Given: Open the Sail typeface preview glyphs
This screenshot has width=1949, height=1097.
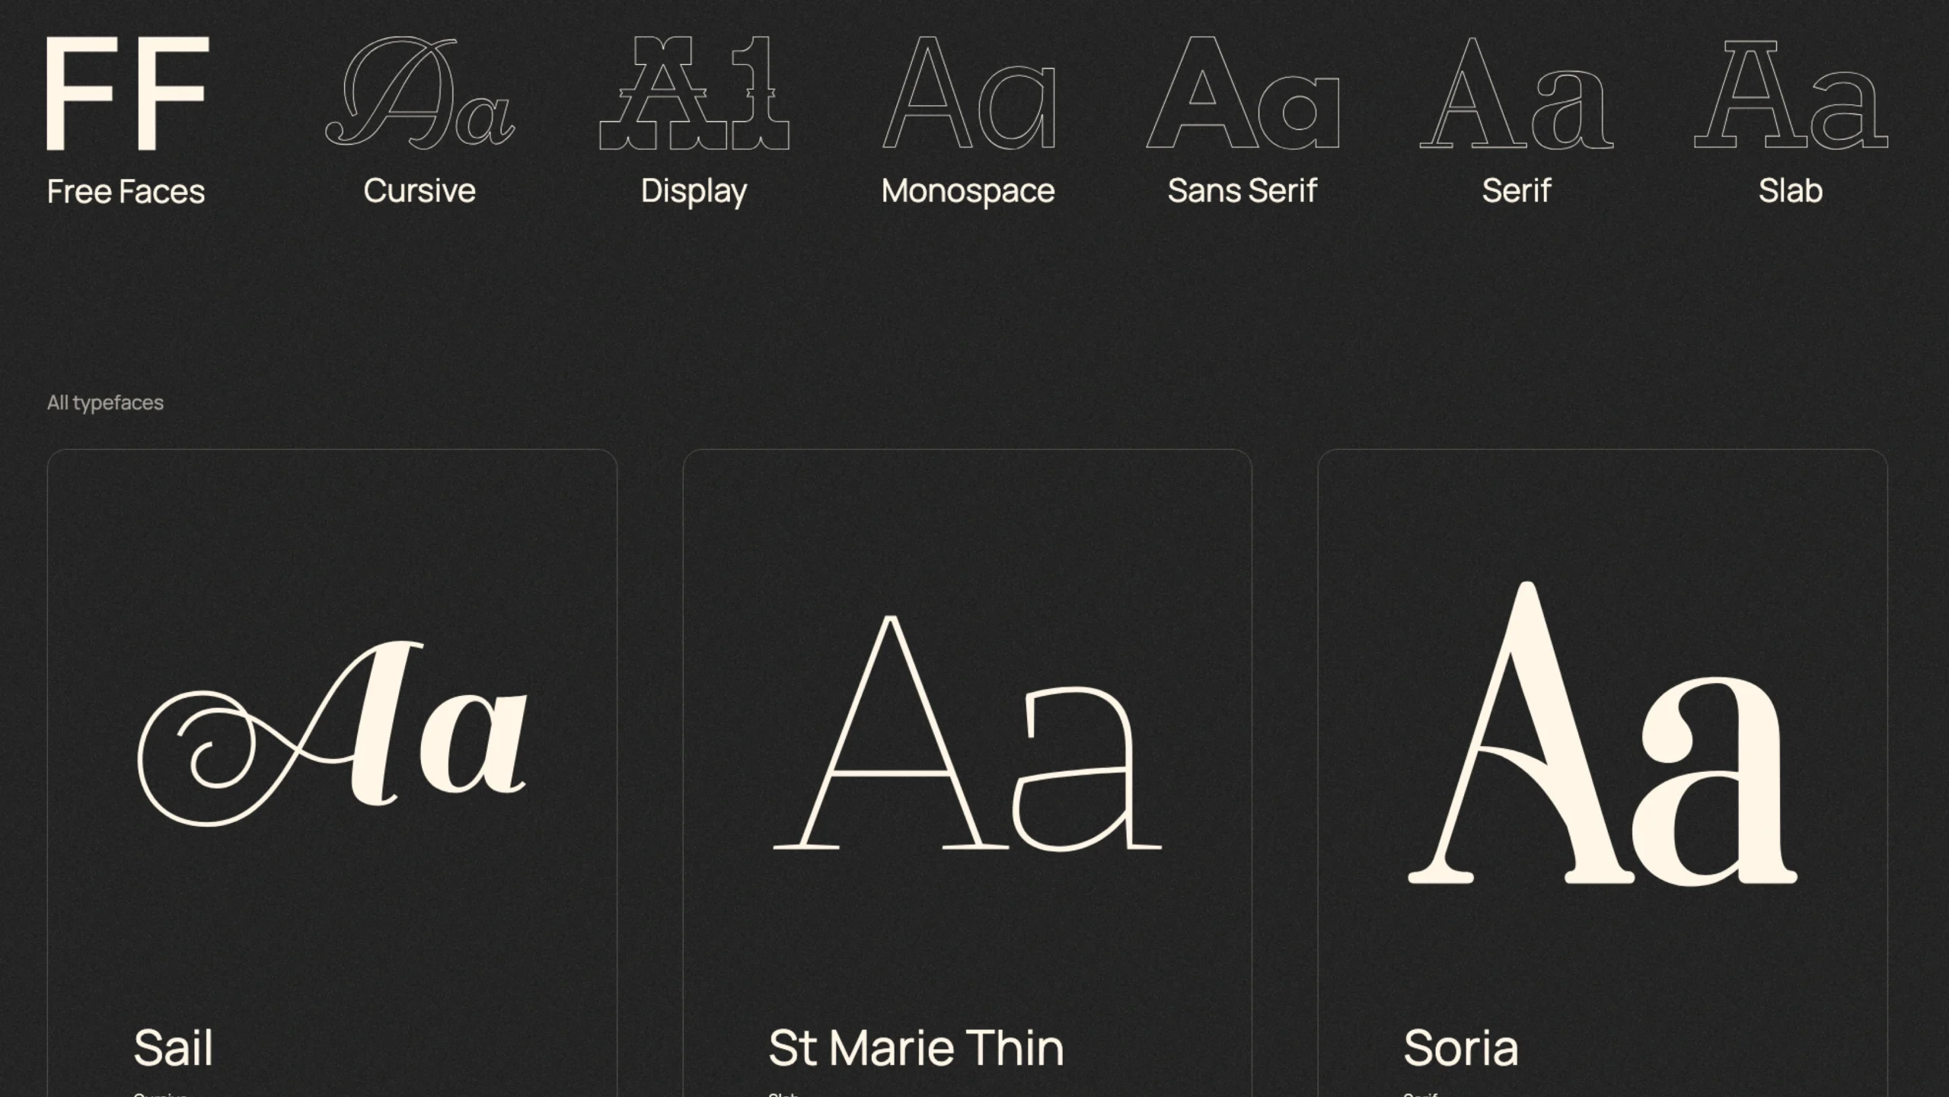Looking at the screenshot, I should [332, 732].
